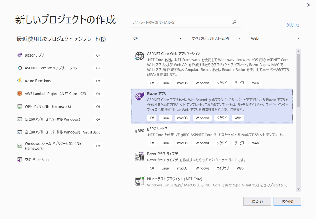Click the 戻る(B) back button
The width and height of the screenshot is (316, 219).
click(x=257, y=201)
